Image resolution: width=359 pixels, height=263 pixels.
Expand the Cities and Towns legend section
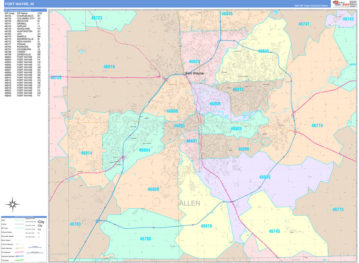[30, 218]
